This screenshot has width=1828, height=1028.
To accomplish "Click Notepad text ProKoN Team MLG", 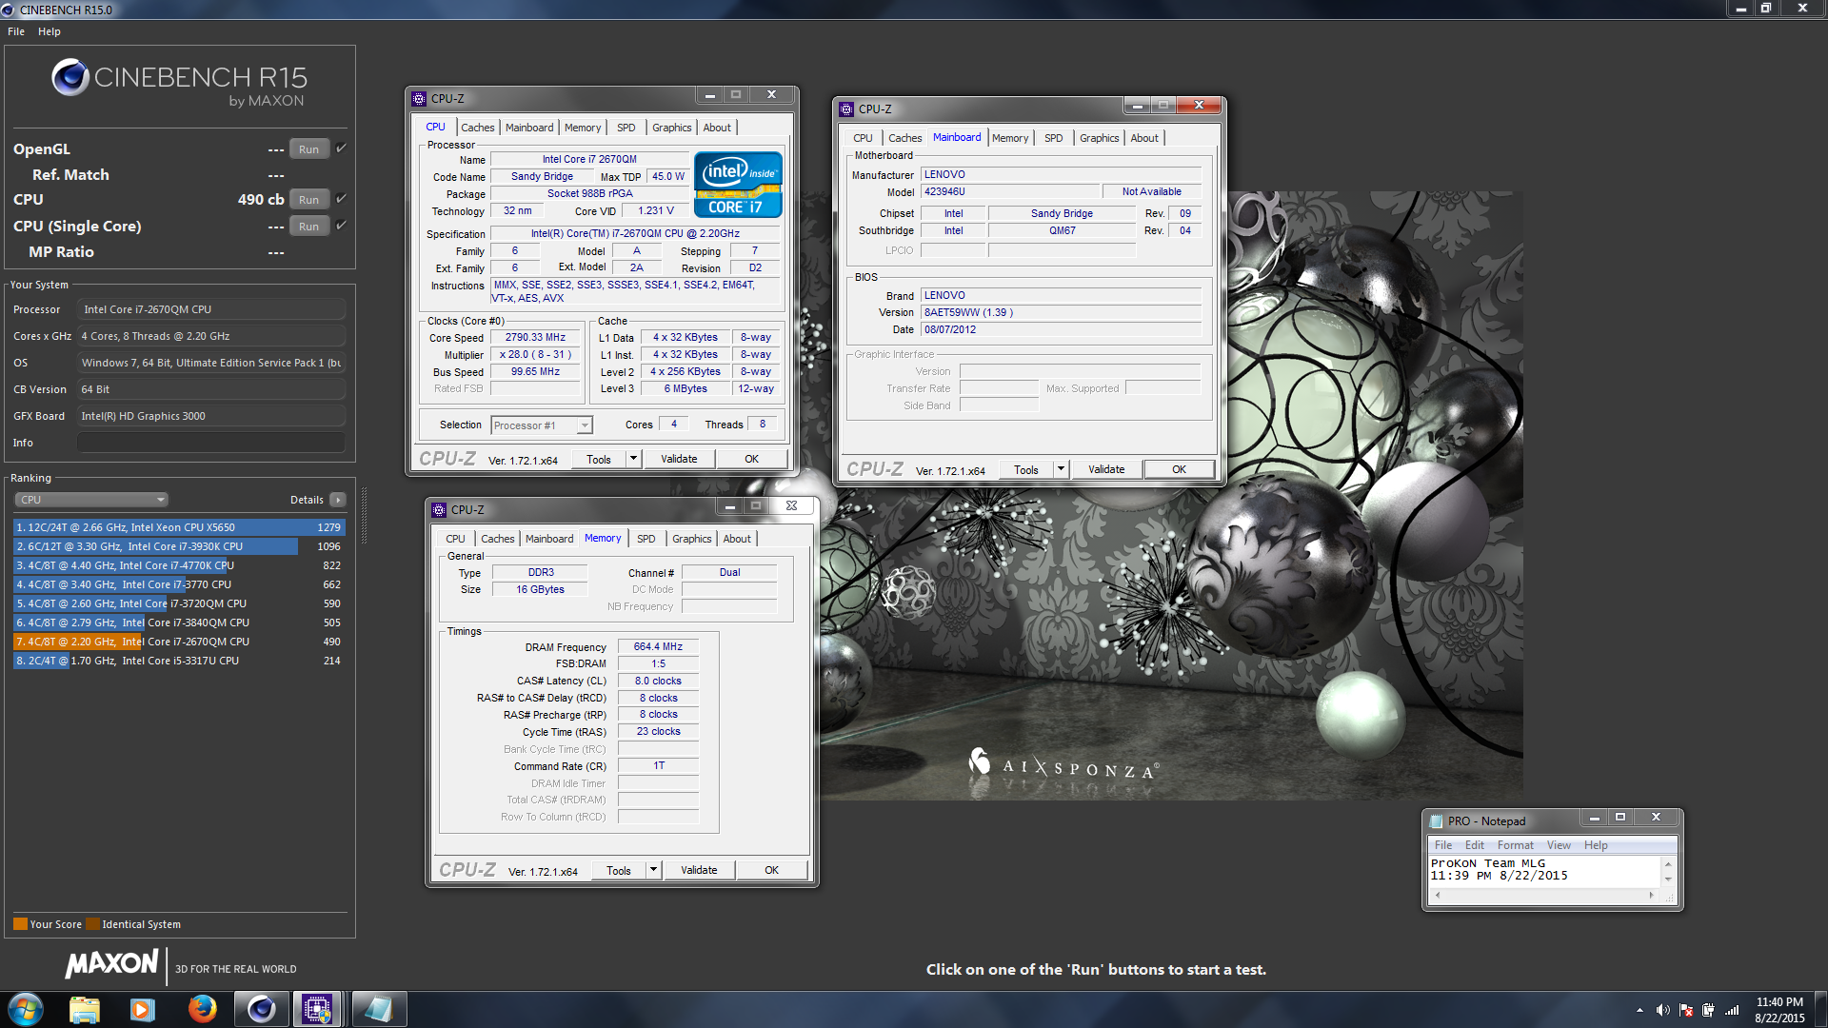I will click(x=1487, y=863).
